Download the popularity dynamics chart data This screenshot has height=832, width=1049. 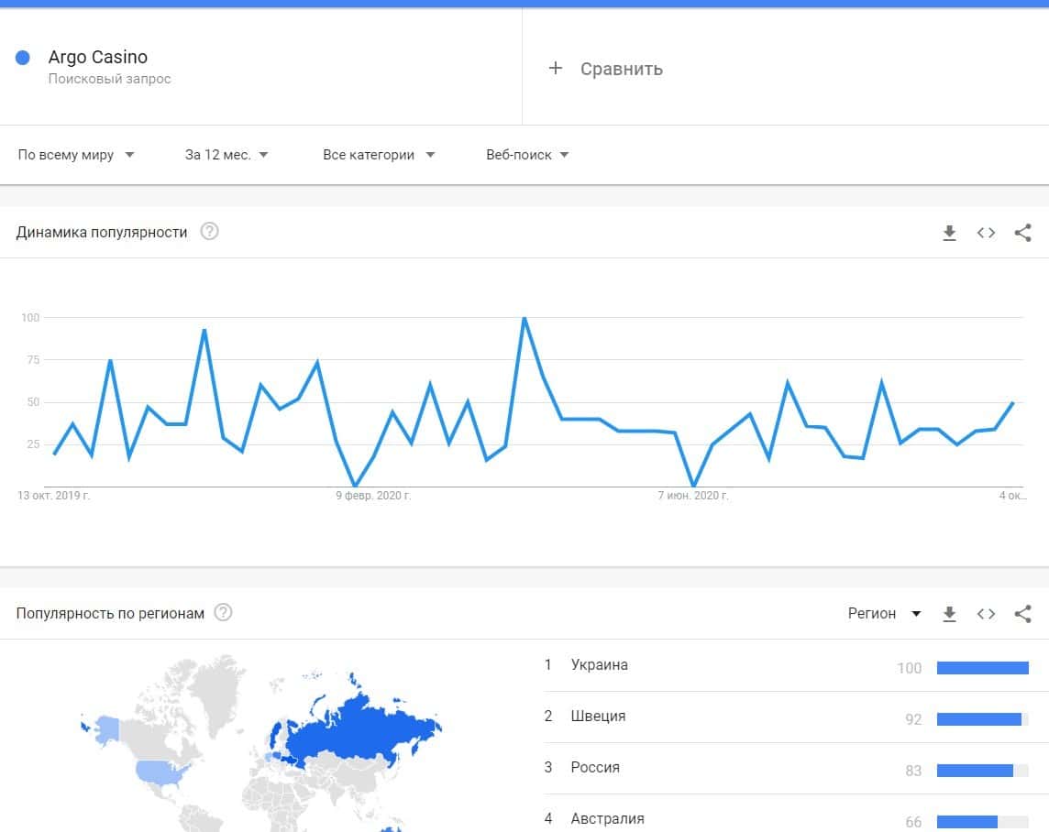(949, 233)
